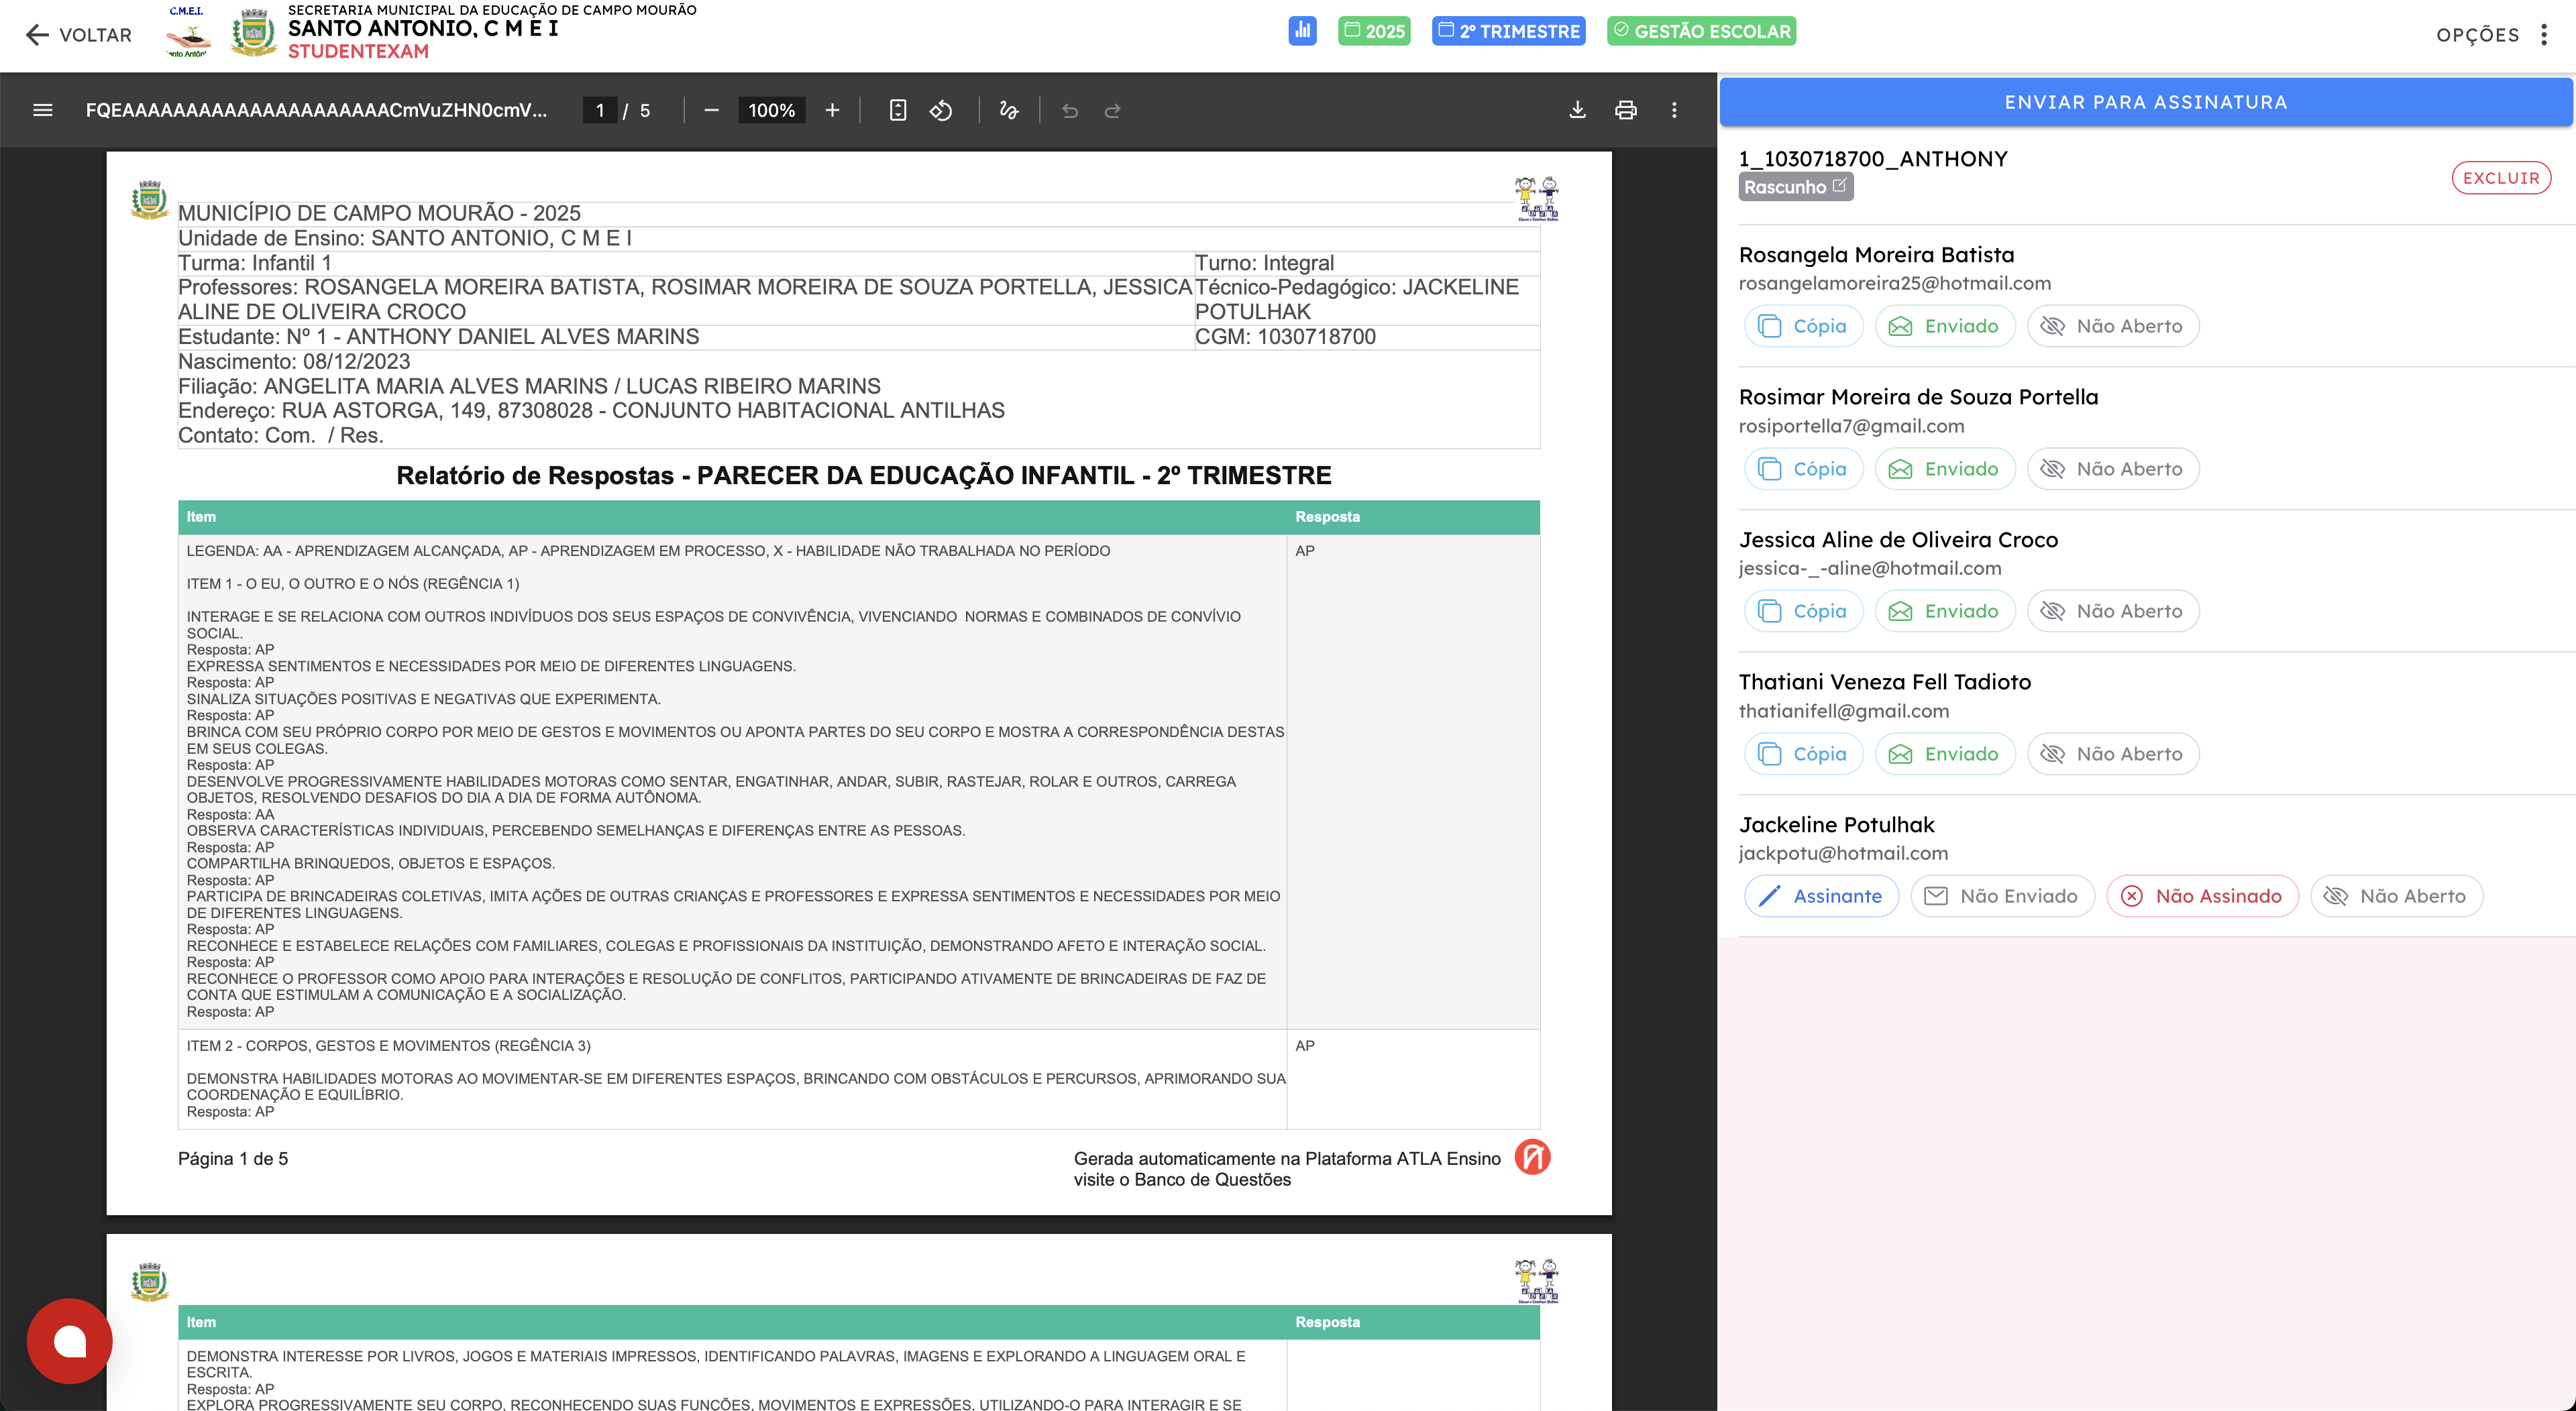Download the PDF document
This screenshot has height=1411, width=2576.
[x=1578, y=110]
